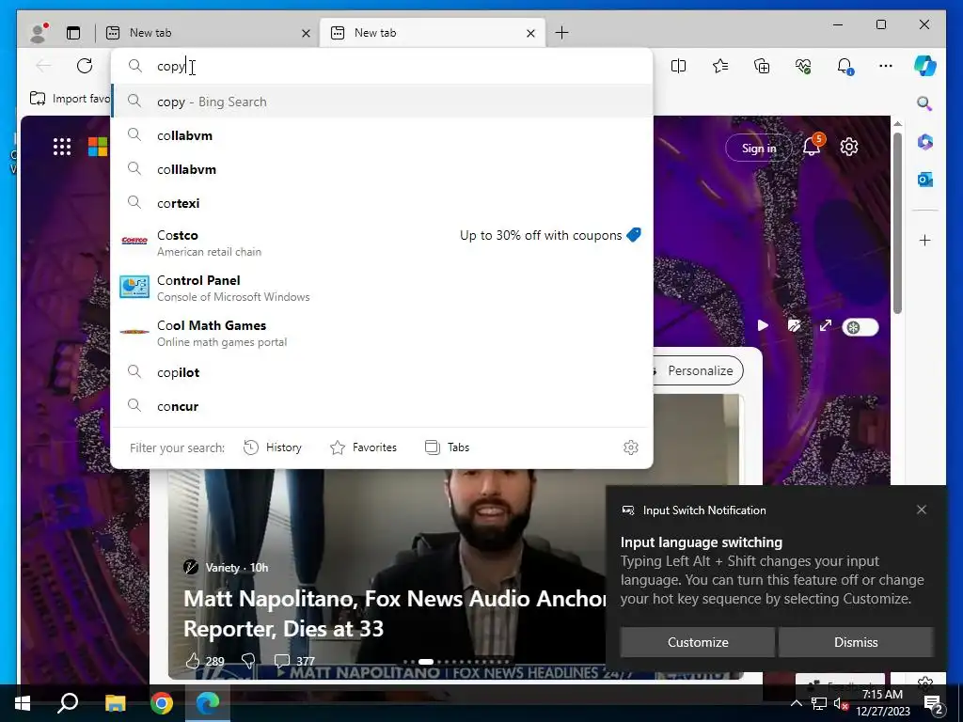The image size is (963, 722).
Task: Open the Edge profile icon
Action: (x=39, y=33)
